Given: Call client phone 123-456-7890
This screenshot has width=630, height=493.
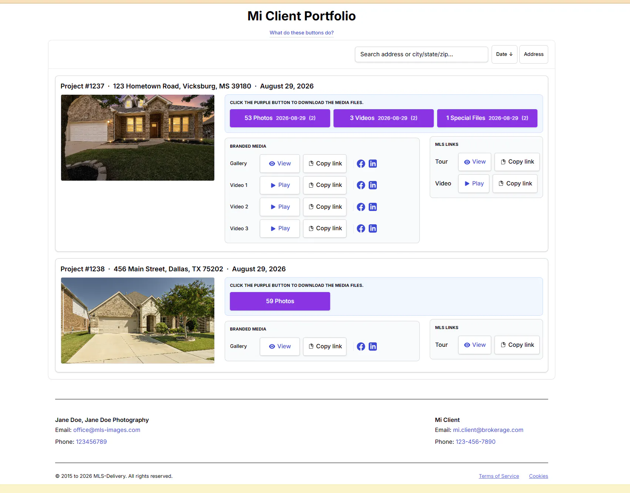Looking at the screenshot, I should [x=475, y=442].
